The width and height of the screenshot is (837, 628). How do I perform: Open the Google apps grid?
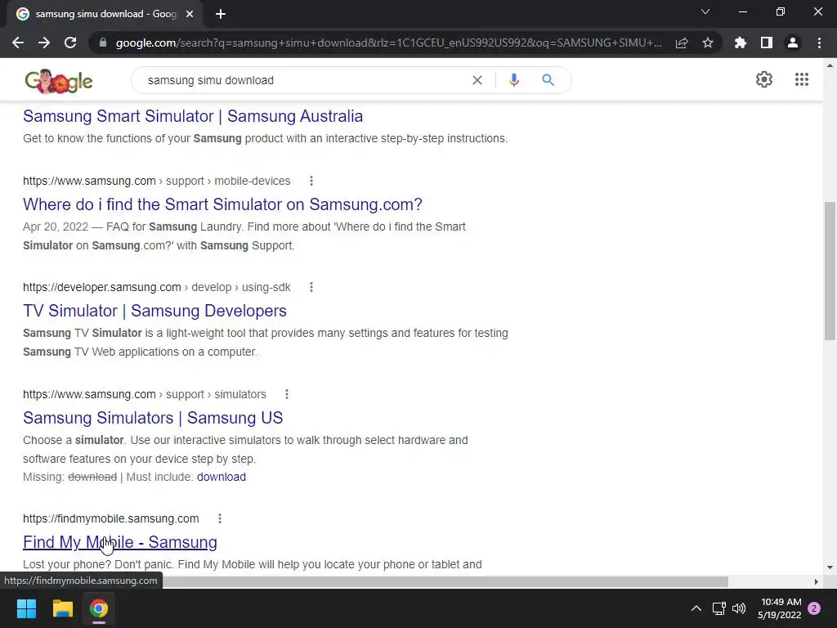(x=801, y=79)
